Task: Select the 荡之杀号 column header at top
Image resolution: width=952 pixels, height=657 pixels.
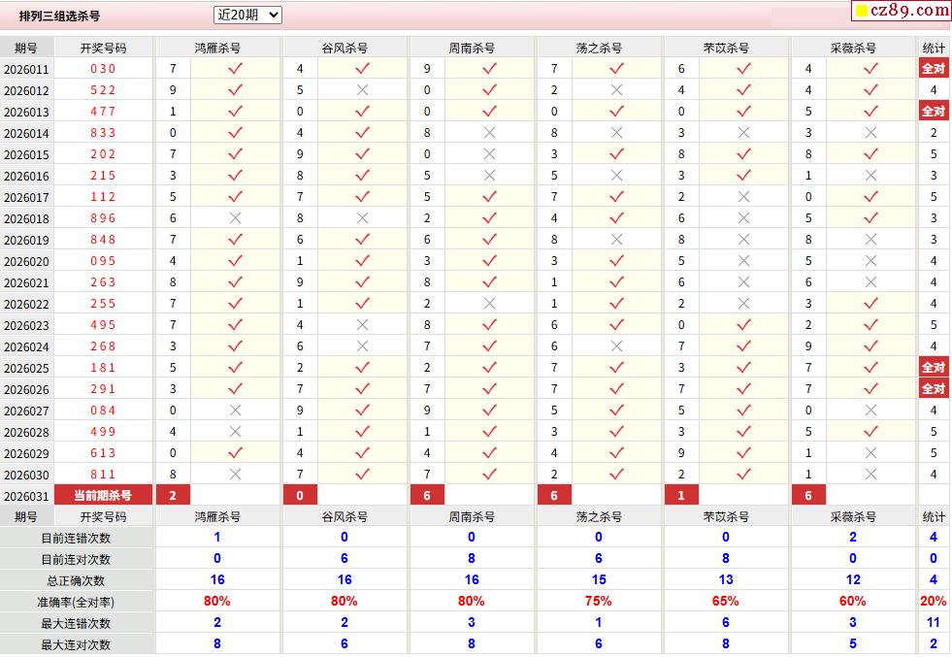Action: pyautogui.click(x=600, y=48)
